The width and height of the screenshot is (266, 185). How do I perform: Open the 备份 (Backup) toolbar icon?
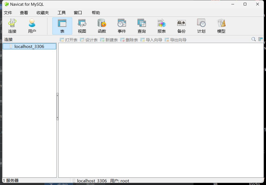click(x=181, y=26)
